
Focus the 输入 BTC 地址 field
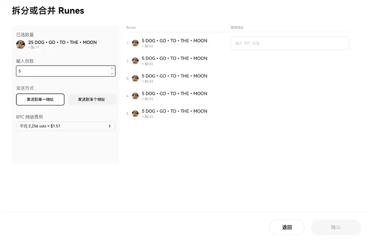click(x=290, y=43)
